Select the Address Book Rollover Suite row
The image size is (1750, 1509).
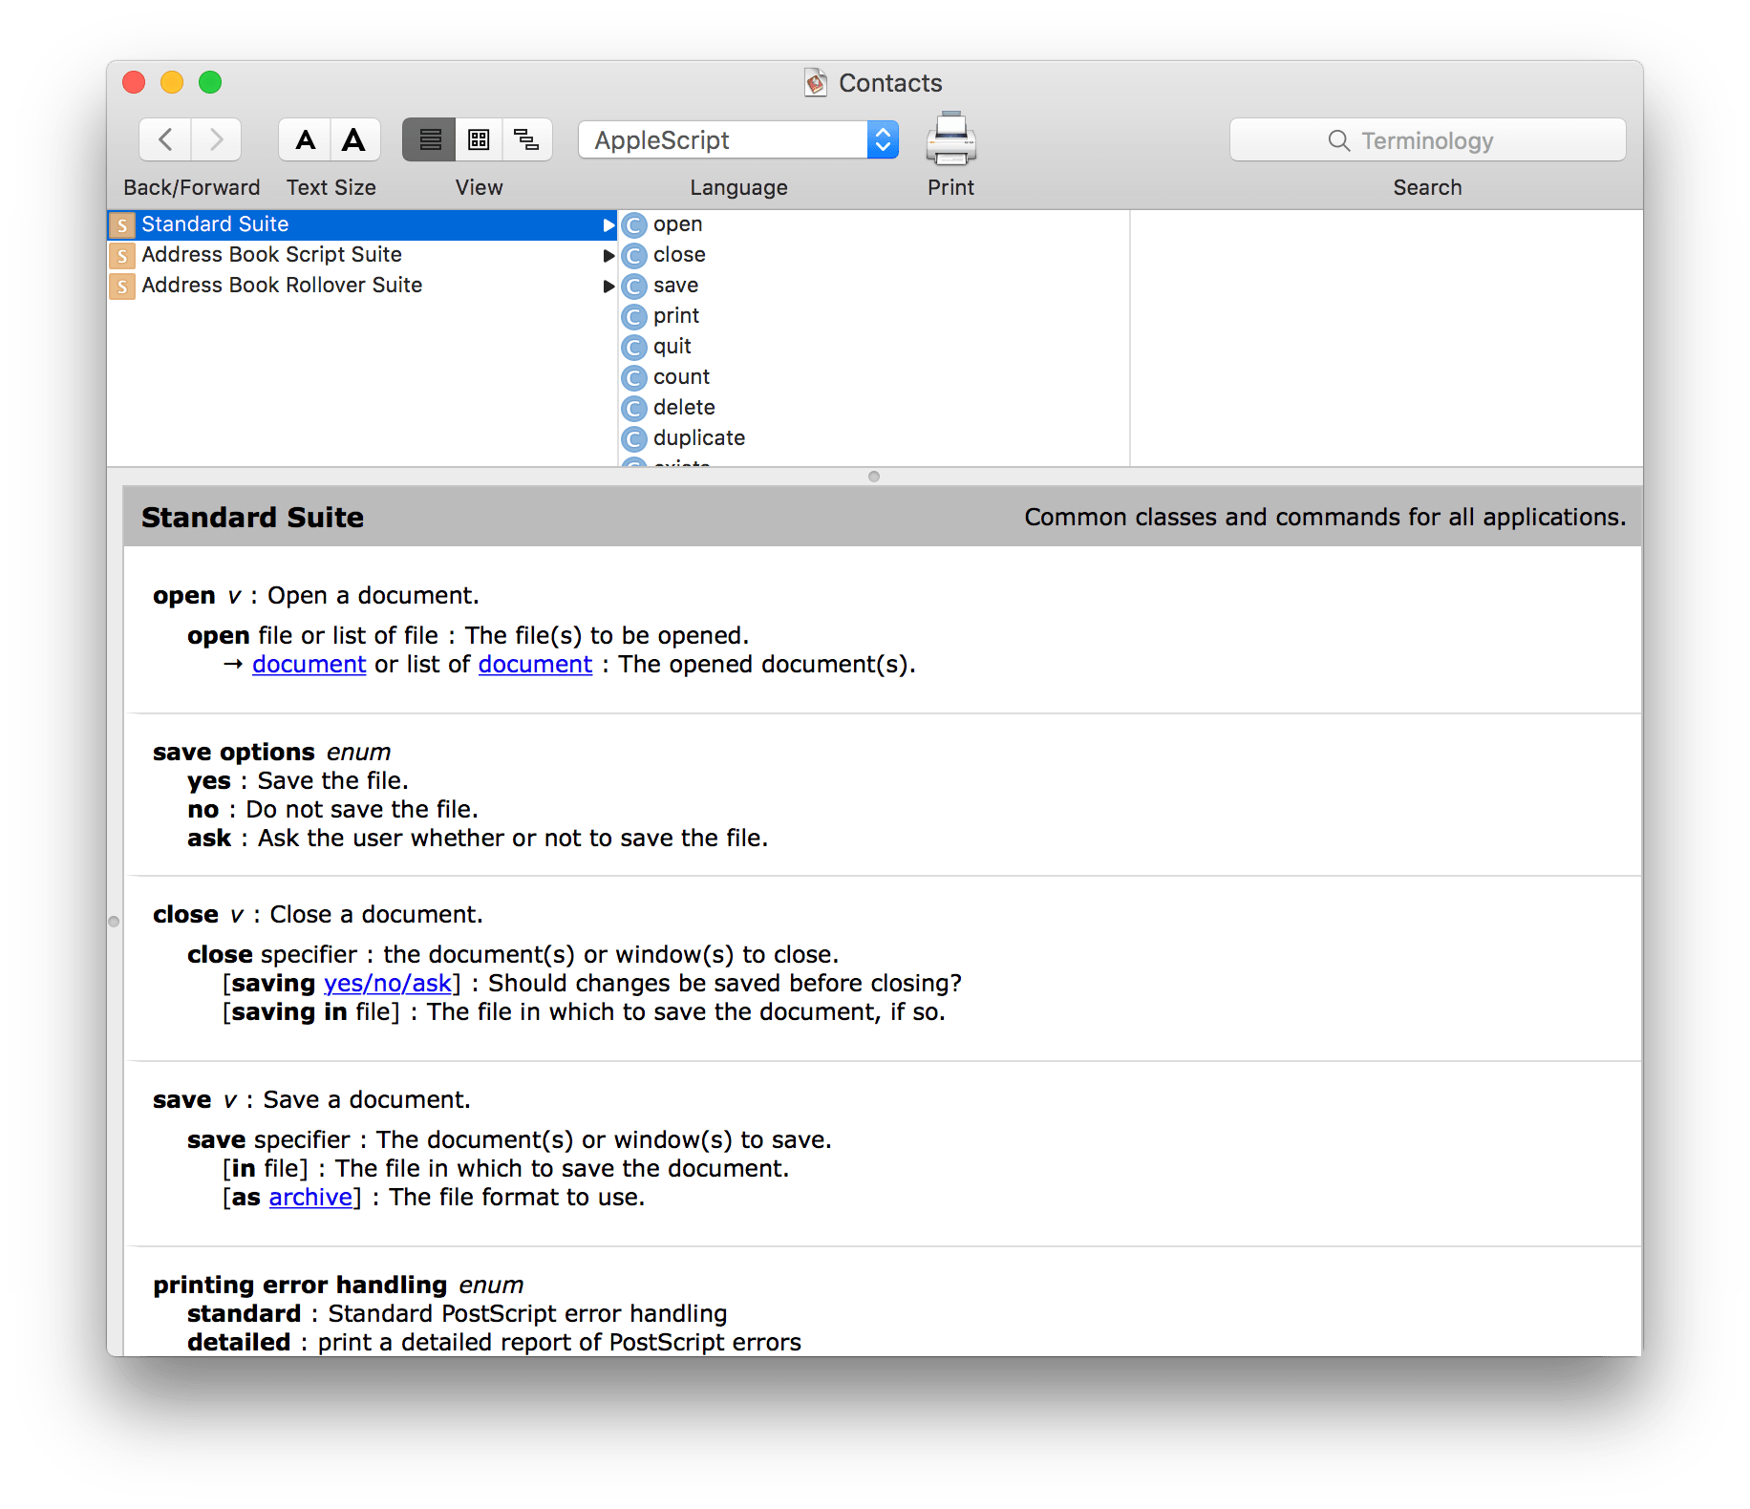tap(362, 286)
